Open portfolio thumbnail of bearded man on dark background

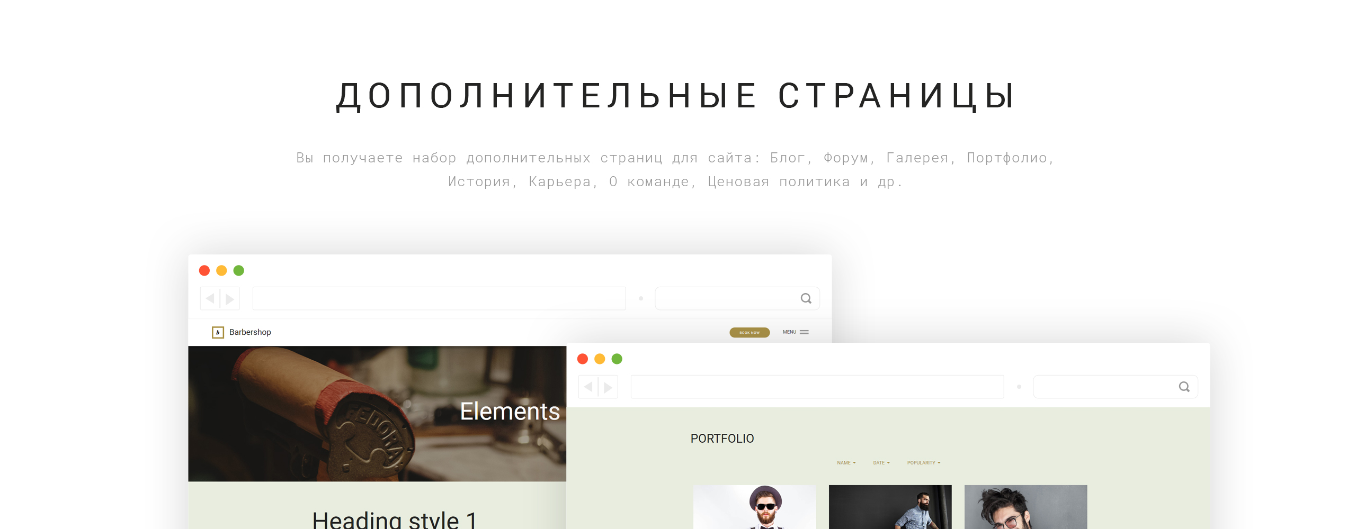pyautogui.click(x=890, y=507)
